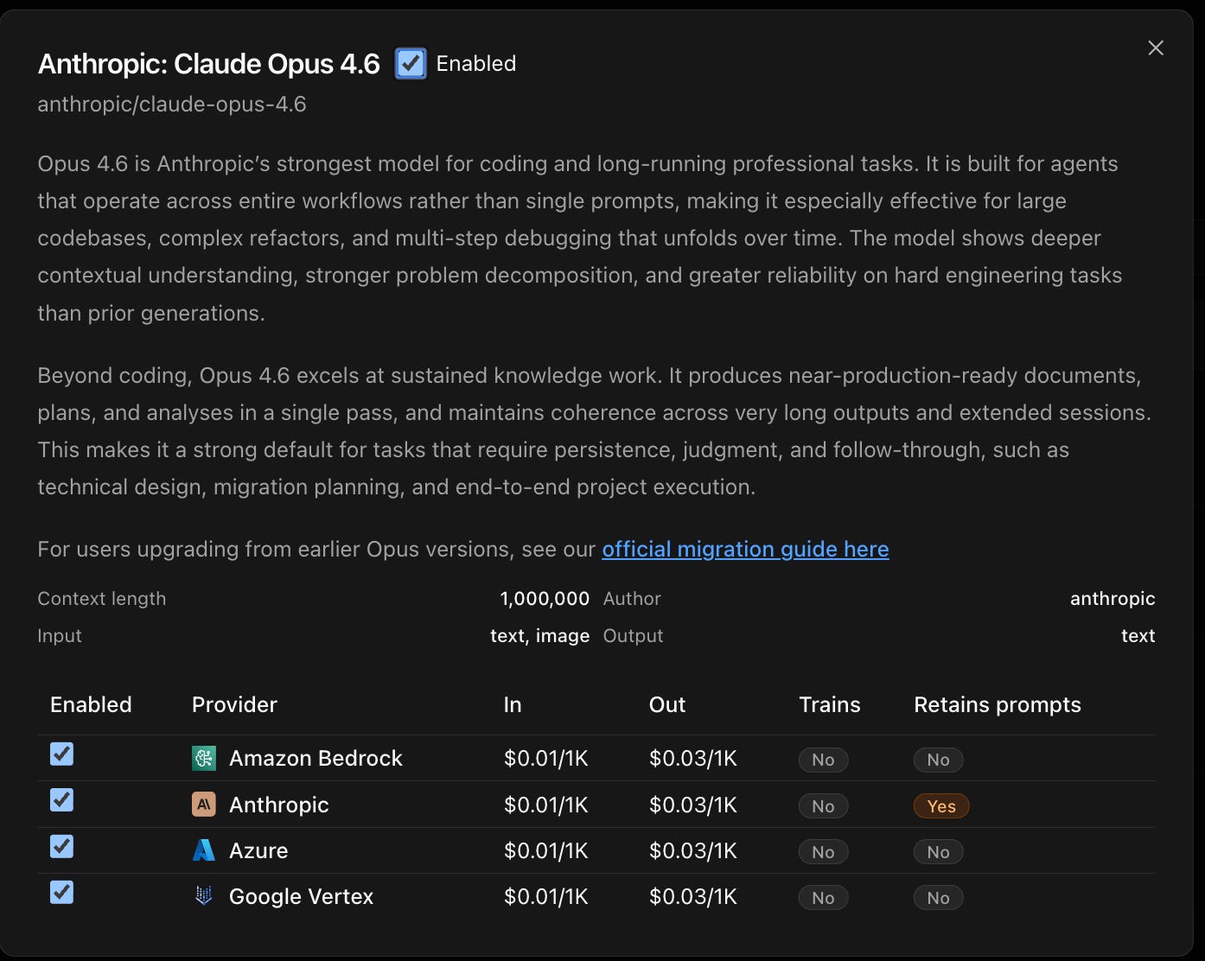Disable the Google Vertex provider checkbox

point(61,892)
